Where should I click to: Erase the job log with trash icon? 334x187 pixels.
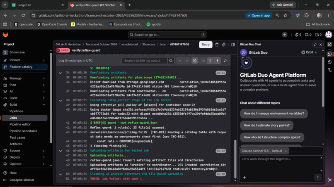point(217,45)
